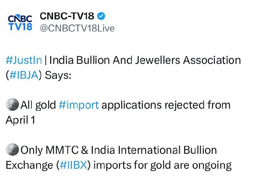Click the word "Exchange" in the tweet
This screenshot has width=254, height=177.
tap(30, 165)
